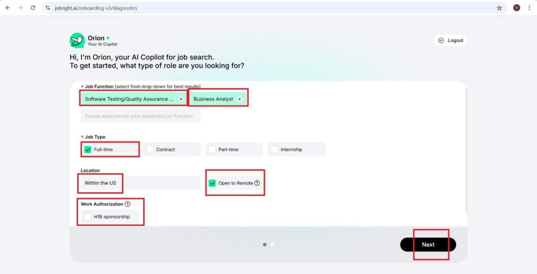Click the Open to Remote help icon
The height and width of the screenshot is (274, 537).
pos(257,183)
